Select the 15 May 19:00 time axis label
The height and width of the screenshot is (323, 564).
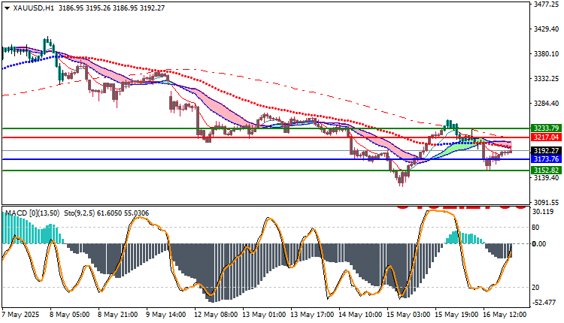click(x=456, y=315)
